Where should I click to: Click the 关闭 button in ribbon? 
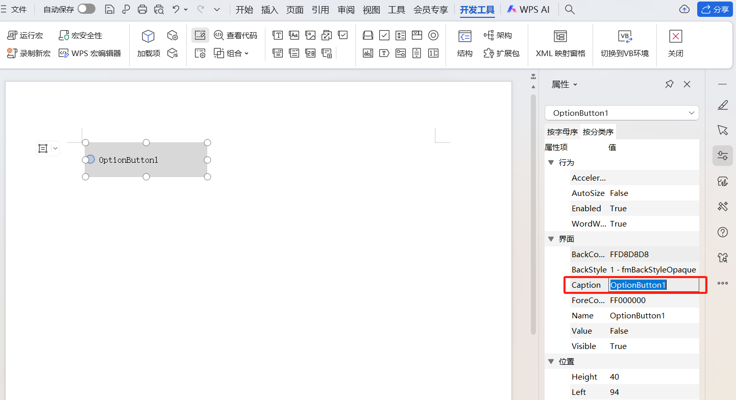(675, 43)
